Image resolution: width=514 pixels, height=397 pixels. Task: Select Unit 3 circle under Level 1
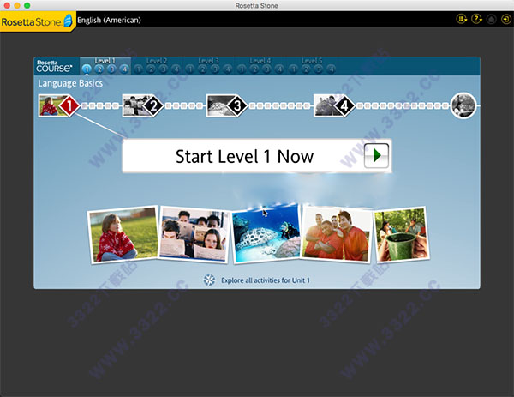coord(111,69)
